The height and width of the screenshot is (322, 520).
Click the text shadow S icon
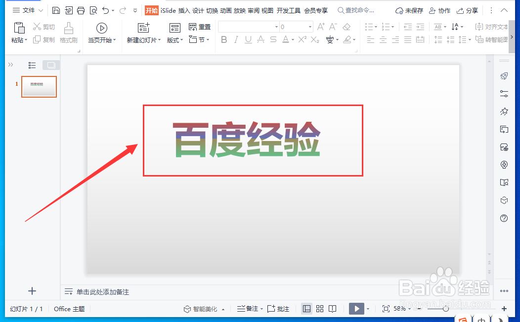pos(273,40)
